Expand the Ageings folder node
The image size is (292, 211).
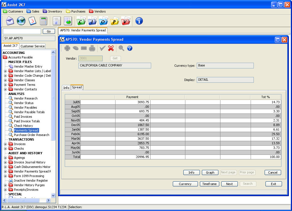pyautogui.click(x=5, y=158)
